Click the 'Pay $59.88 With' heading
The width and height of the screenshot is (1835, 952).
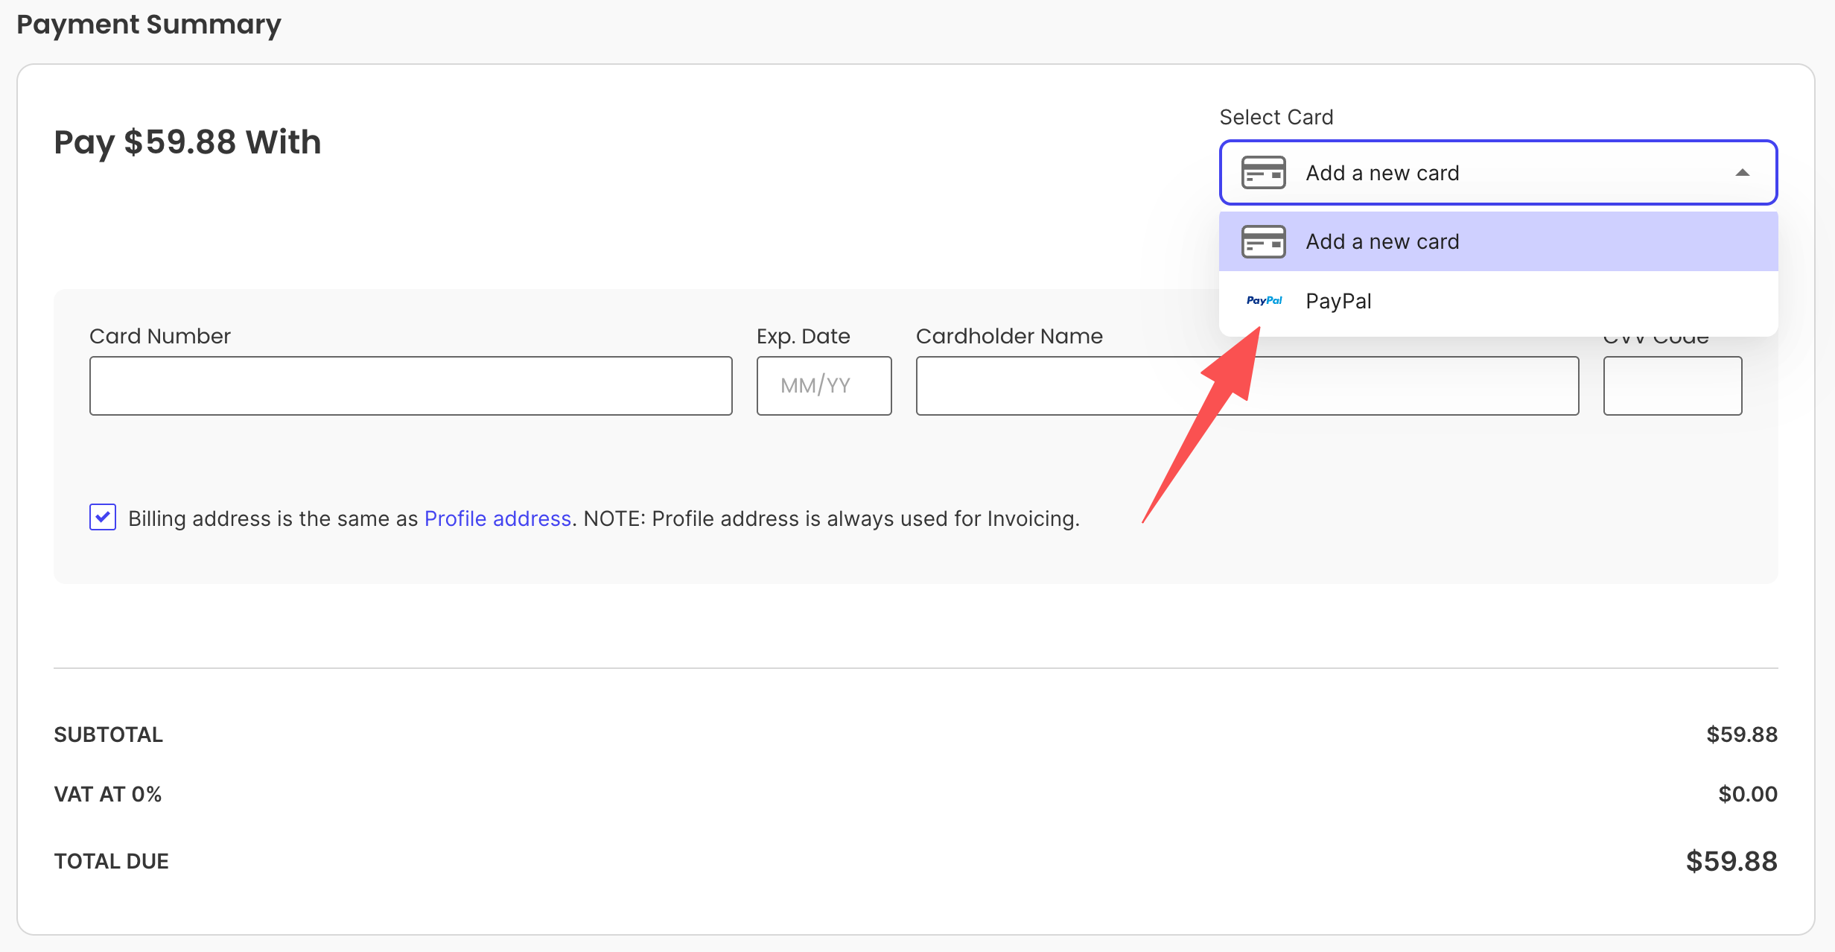[188, 142]
